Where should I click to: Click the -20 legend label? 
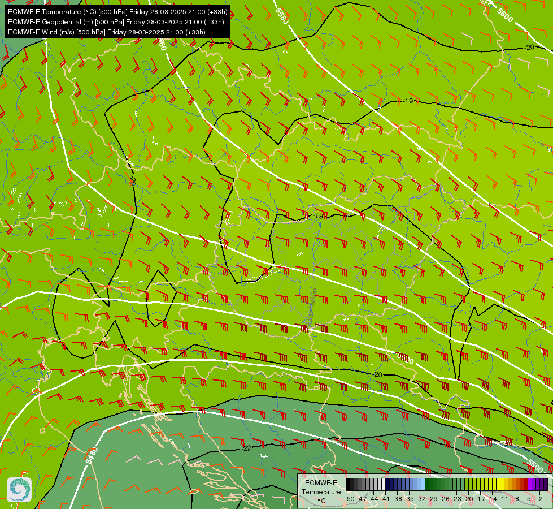(469, 499)
